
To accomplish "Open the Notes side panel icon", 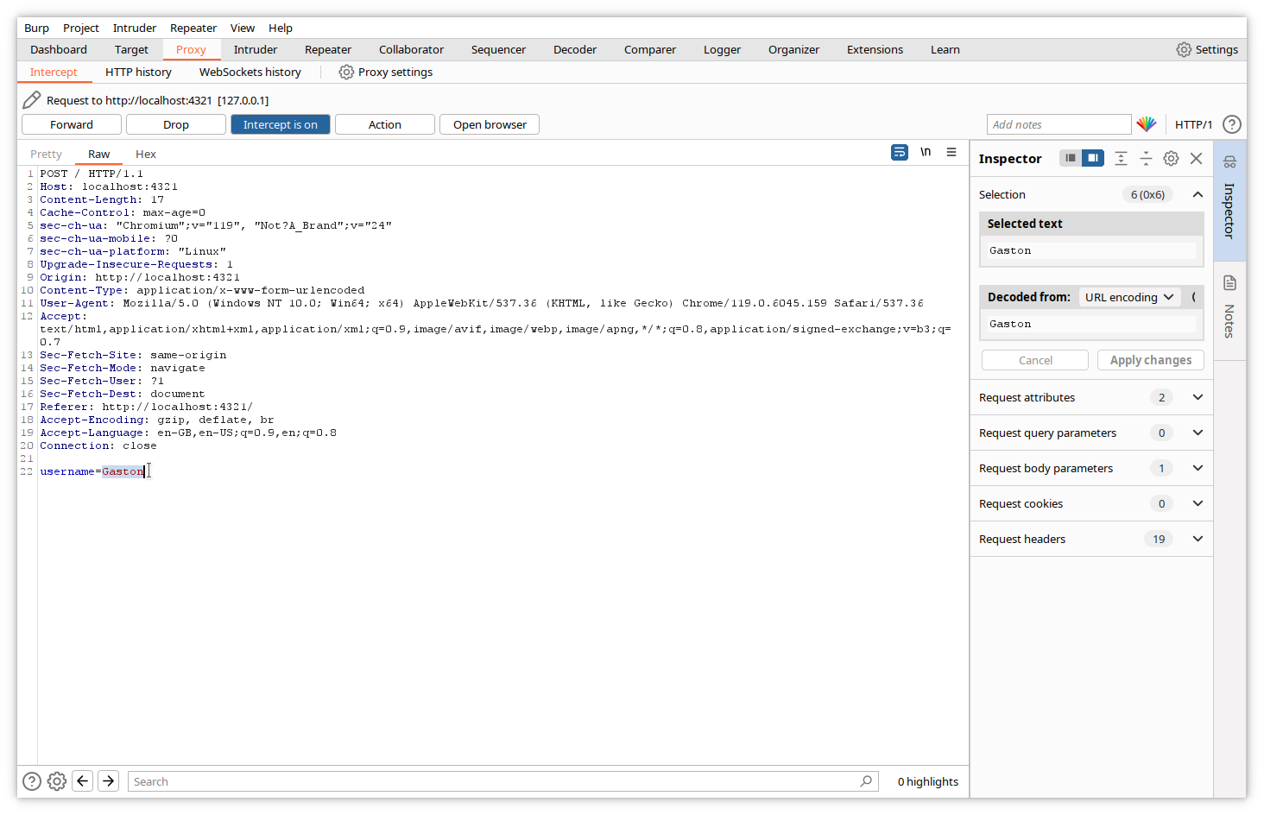I will coord(1229,283).
